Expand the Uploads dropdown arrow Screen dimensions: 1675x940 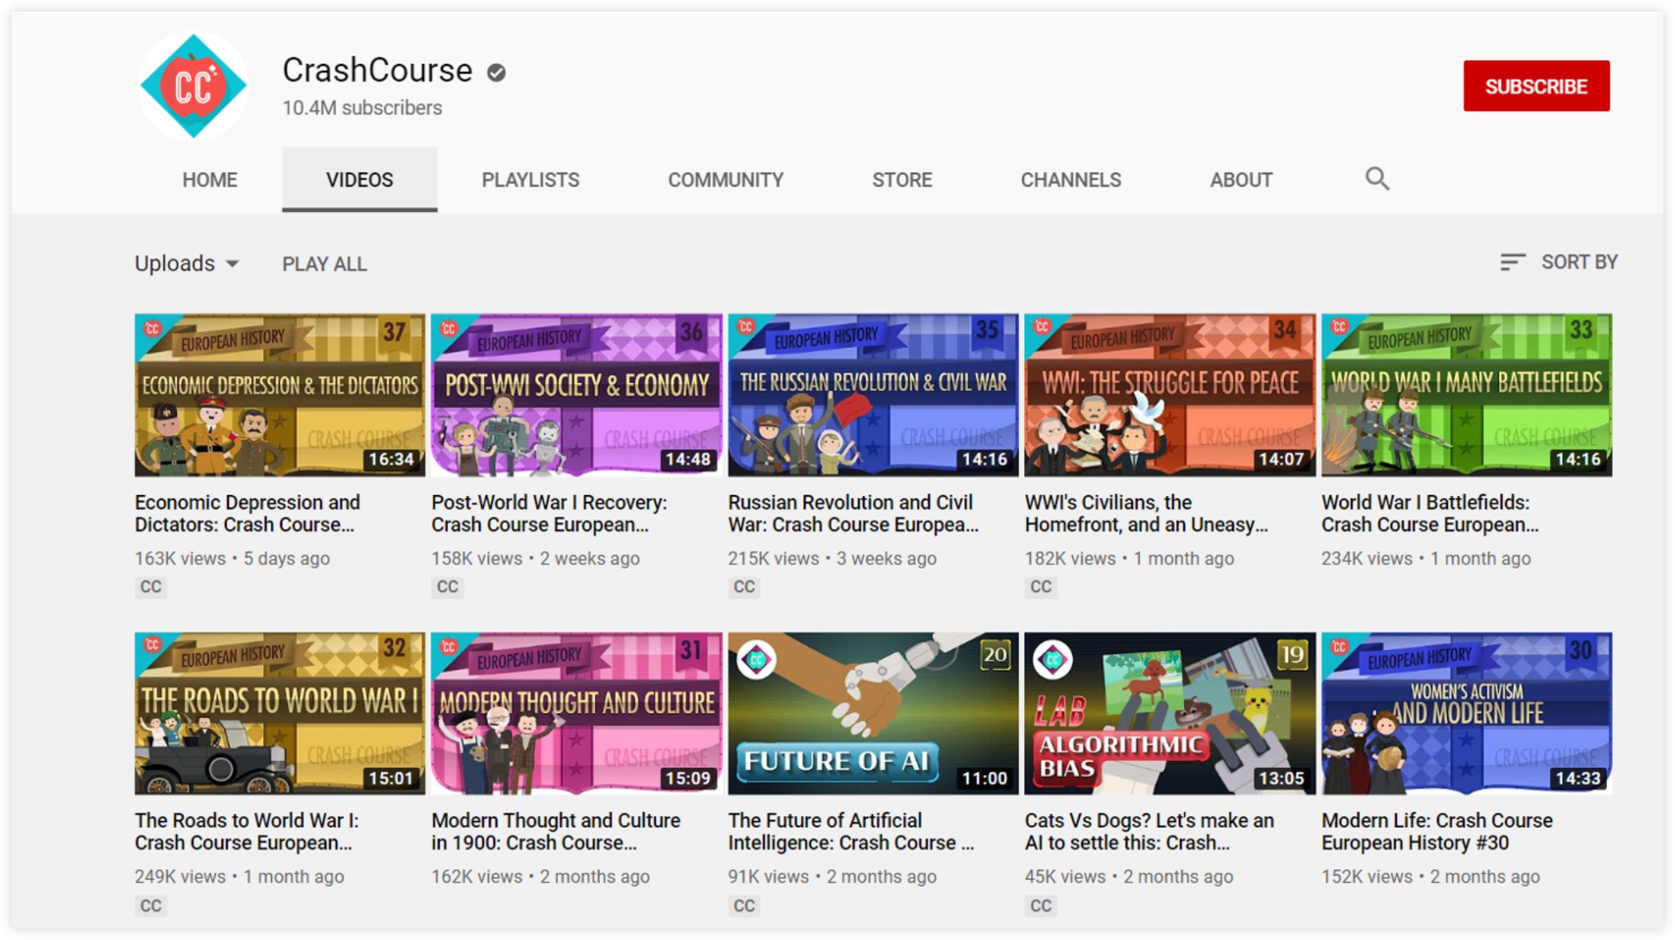pos(233,264)
